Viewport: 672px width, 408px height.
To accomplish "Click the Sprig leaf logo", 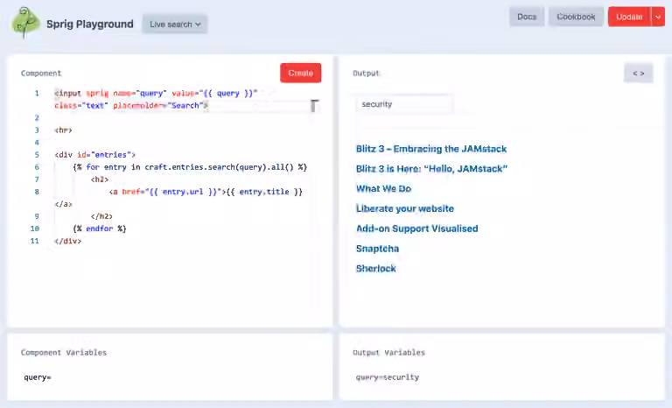I will pyautogui.click(x=25, y=23).
